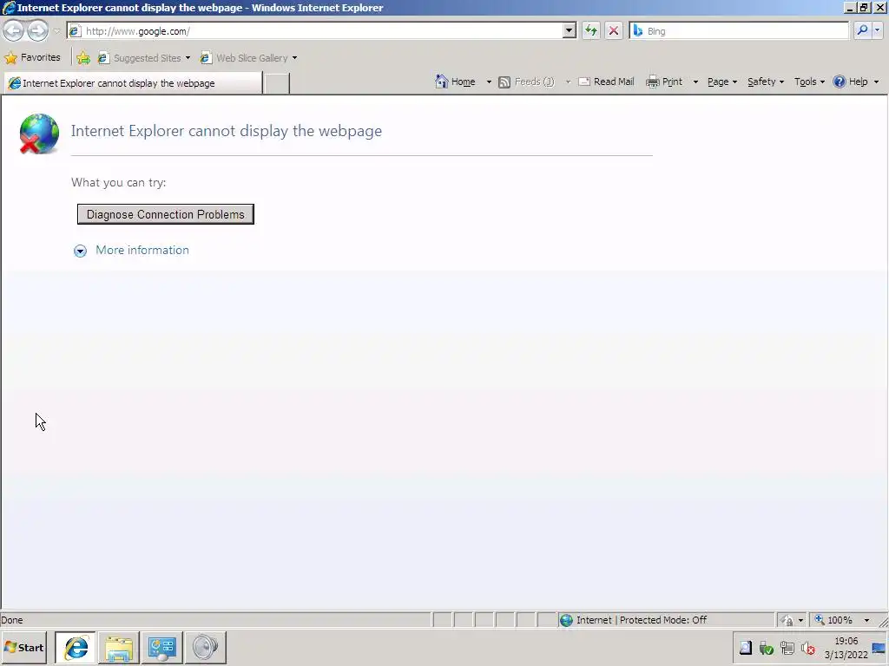Screen dimensions: 889x666
Task: Click the 100% zoom level button
Action: point(834,620)
